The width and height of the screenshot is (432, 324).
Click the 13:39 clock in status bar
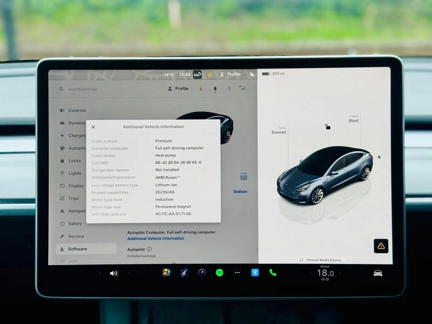point(185,75)
